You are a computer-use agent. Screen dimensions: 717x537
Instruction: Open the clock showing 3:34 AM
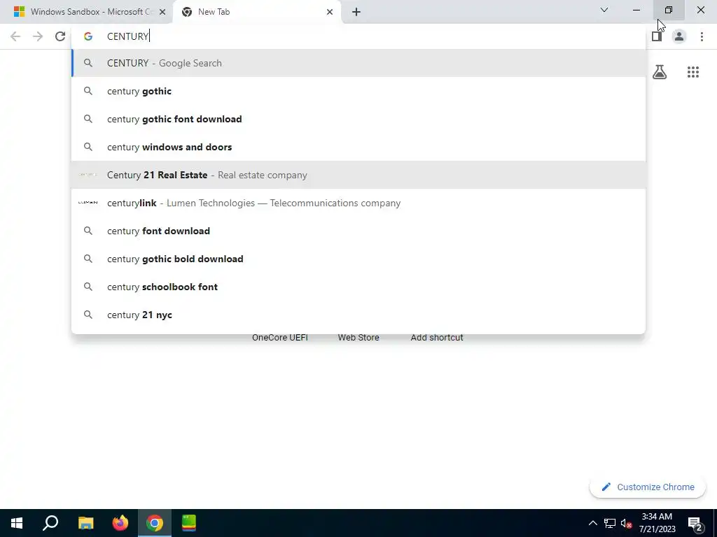click(657, 523)
